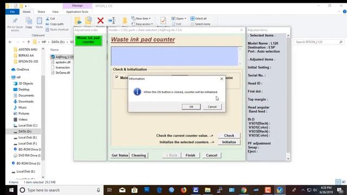Switch to the Home ribbon tab
This screenshot has width=347, height=195.
(27, 12)
